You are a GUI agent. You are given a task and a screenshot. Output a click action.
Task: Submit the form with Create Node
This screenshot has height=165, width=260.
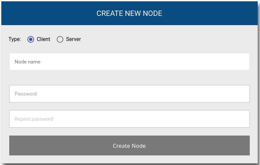point(129,145)
